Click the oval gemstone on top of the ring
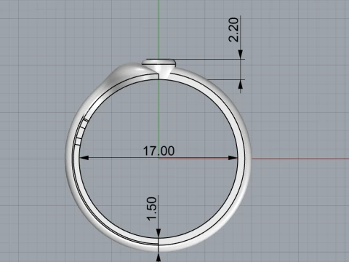This screenshot has width=349, height=262. click(159, 62)
